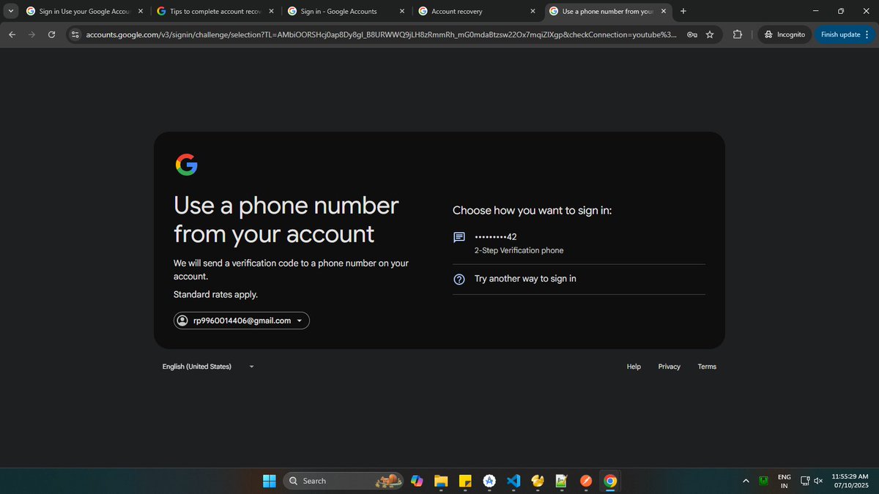Show hidden system tray icons
Viewport: 879px width, 494px height.
tap(746, 481)
